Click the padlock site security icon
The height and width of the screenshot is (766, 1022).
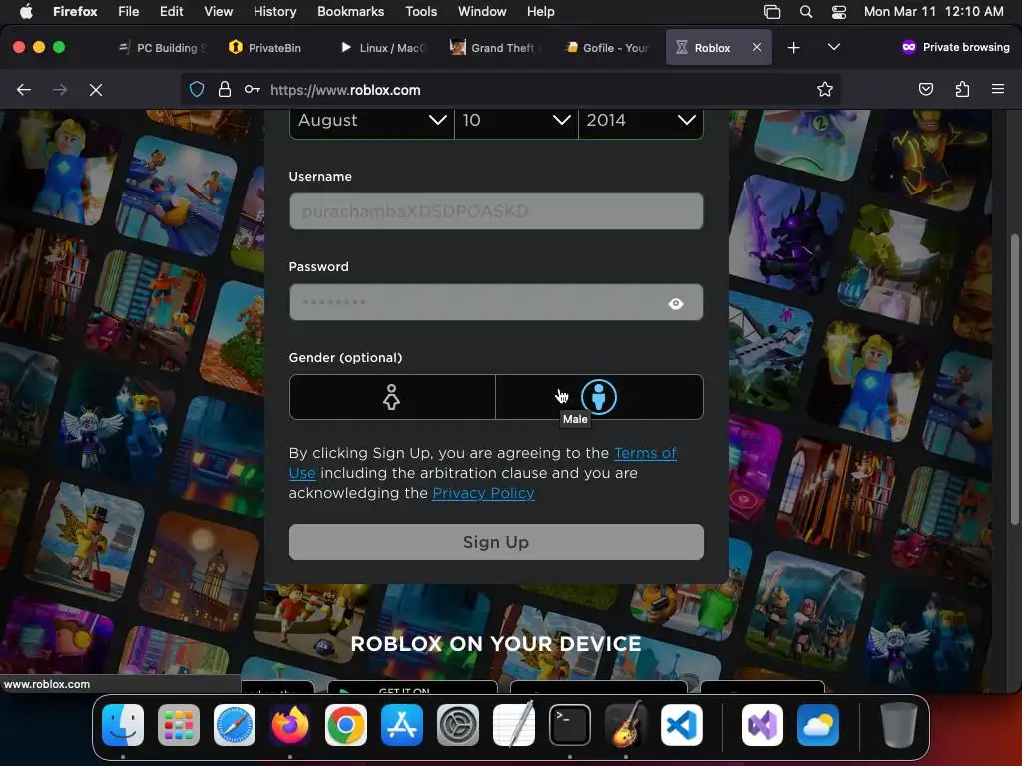pos(225,89)
